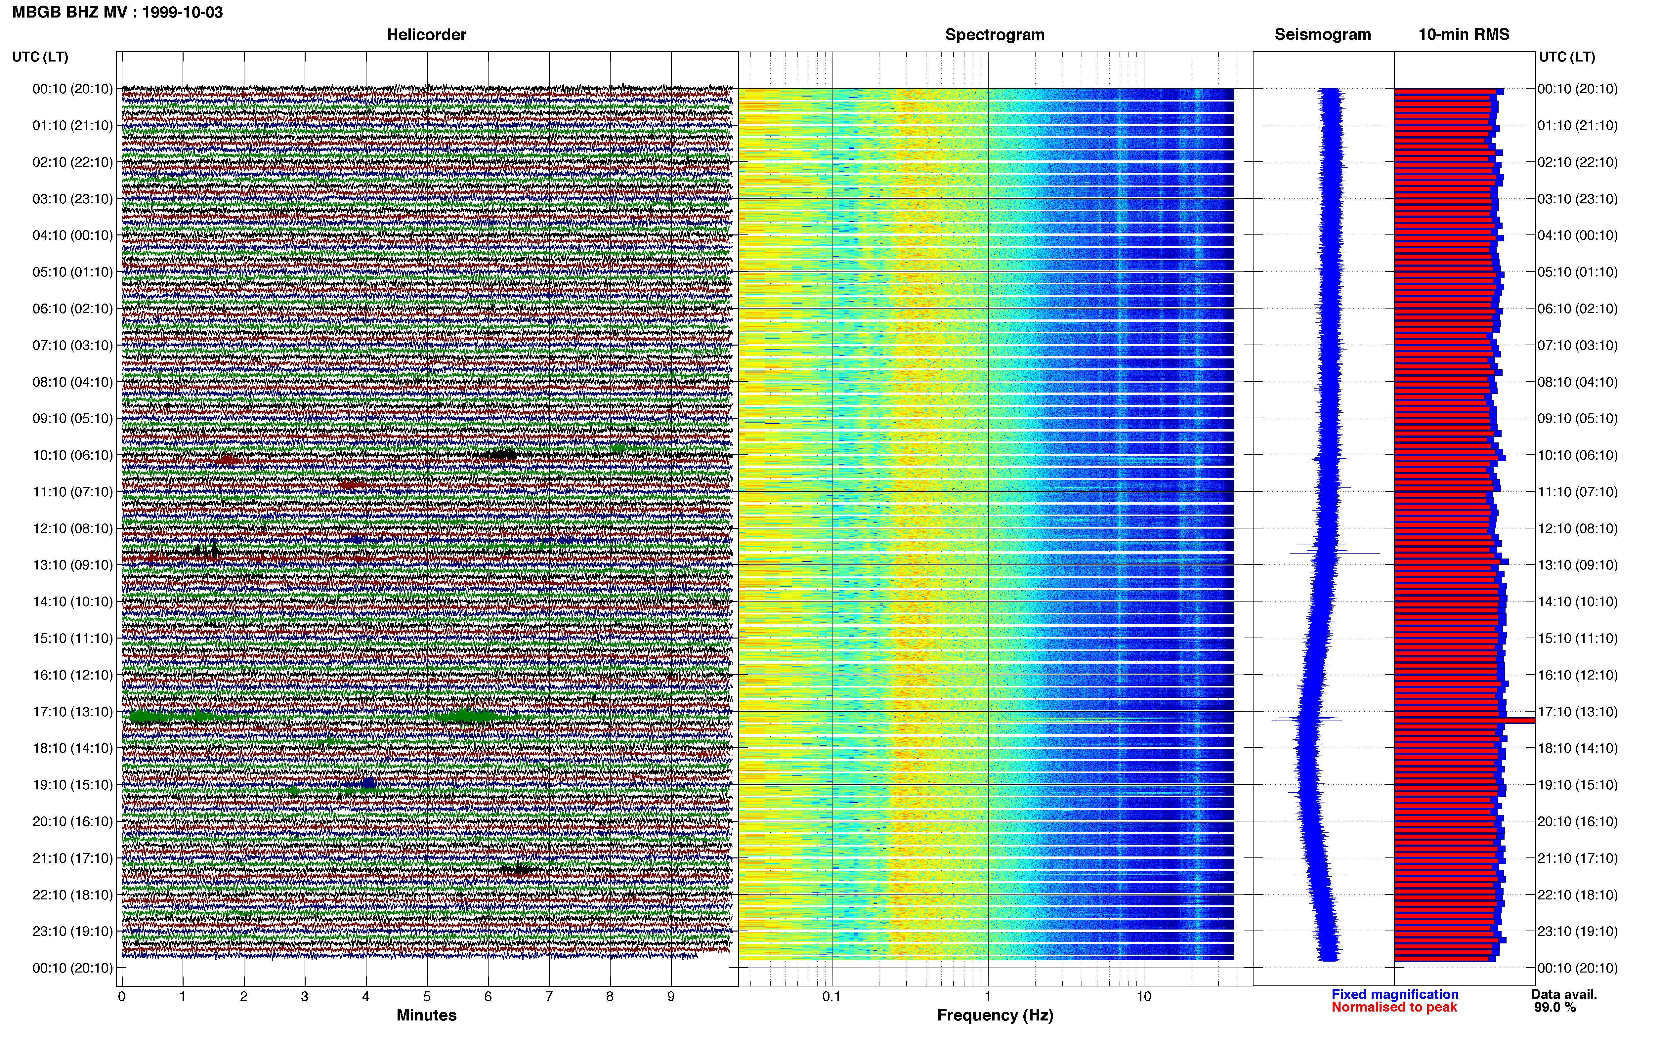The width and height of the screenshot is (1660, 1038).
Task: Click the right '08:10 (04:10)' time label
Action: 1578,382
